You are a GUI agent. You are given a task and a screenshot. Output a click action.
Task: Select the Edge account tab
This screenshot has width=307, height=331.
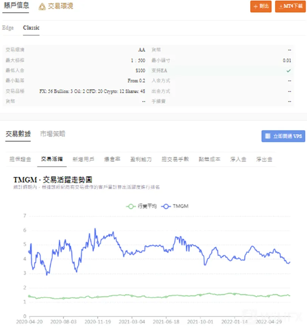tap(8, 28)
